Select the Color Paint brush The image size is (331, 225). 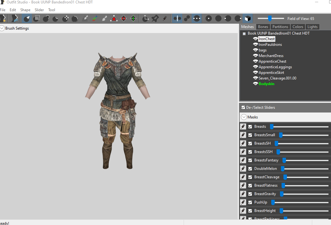coord(95,18)
